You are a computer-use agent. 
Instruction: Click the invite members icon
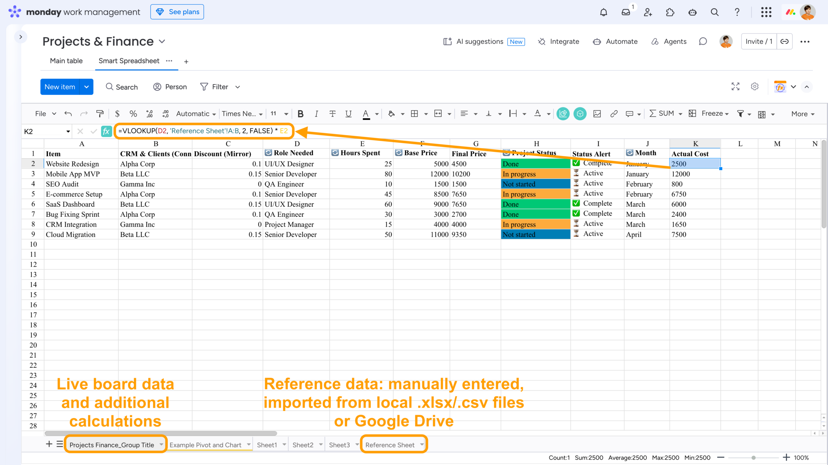coord(648,12)
